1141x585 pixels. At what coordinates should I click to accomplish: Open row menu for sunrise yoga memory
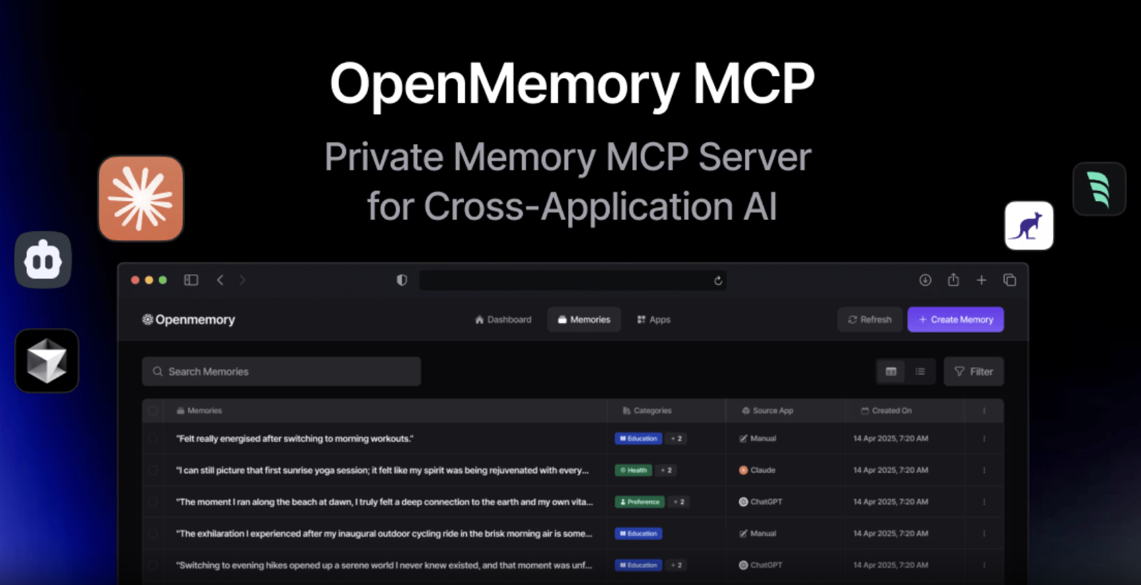[x=984, y=471]
